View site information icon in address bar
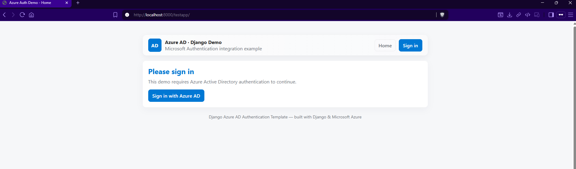 pos(127,15)
